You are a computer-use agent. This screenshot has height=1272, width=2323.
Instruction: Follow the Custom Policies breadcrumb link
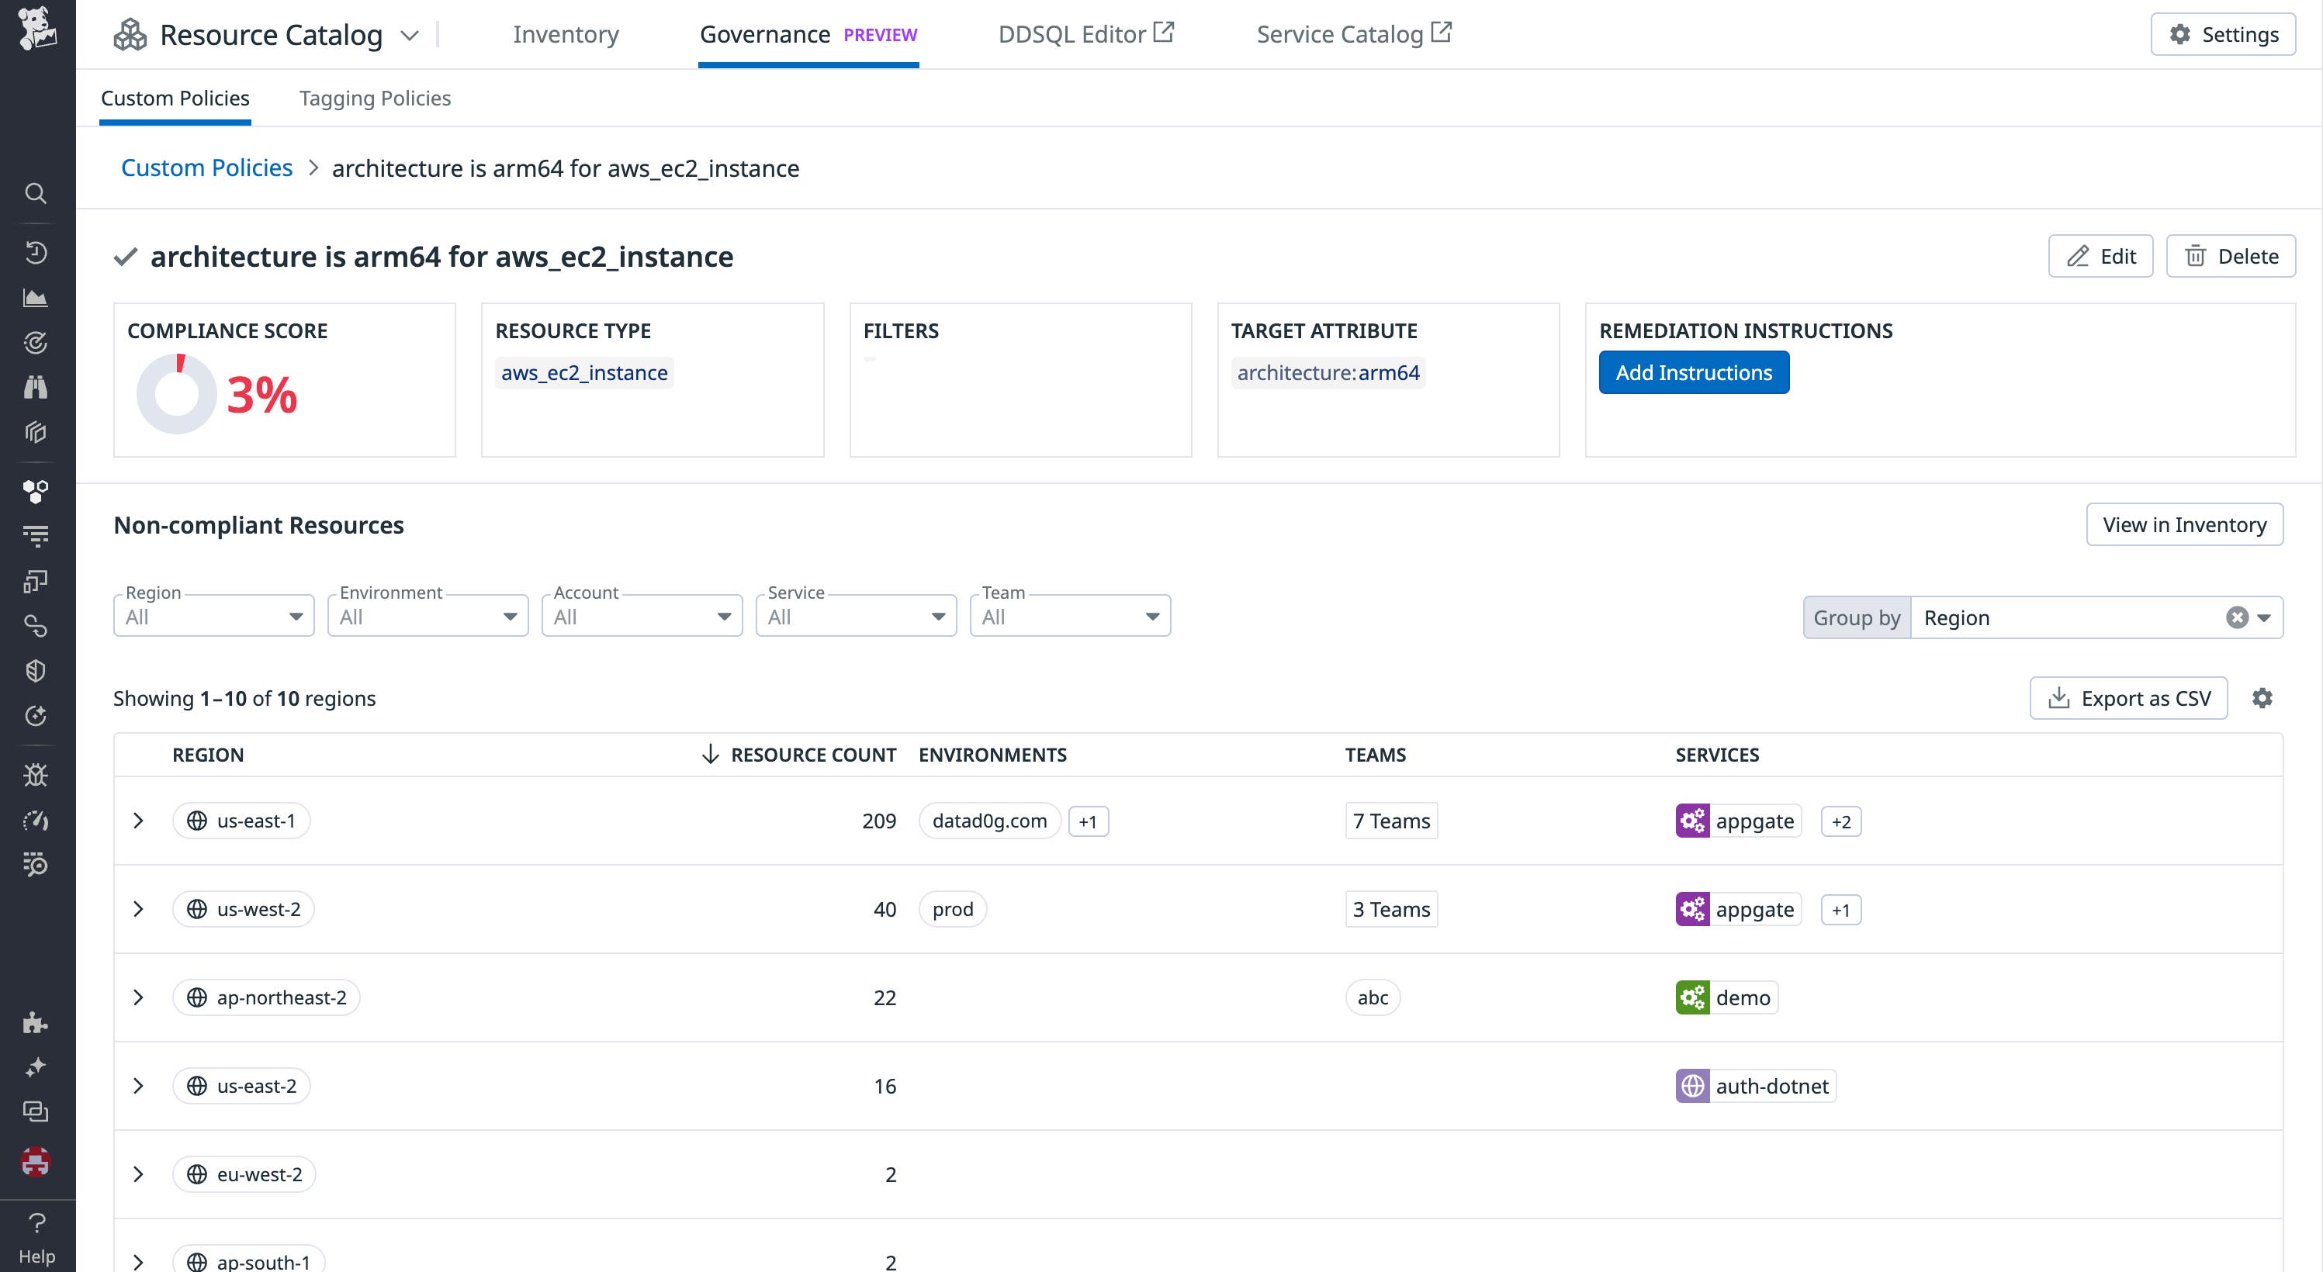206,168
